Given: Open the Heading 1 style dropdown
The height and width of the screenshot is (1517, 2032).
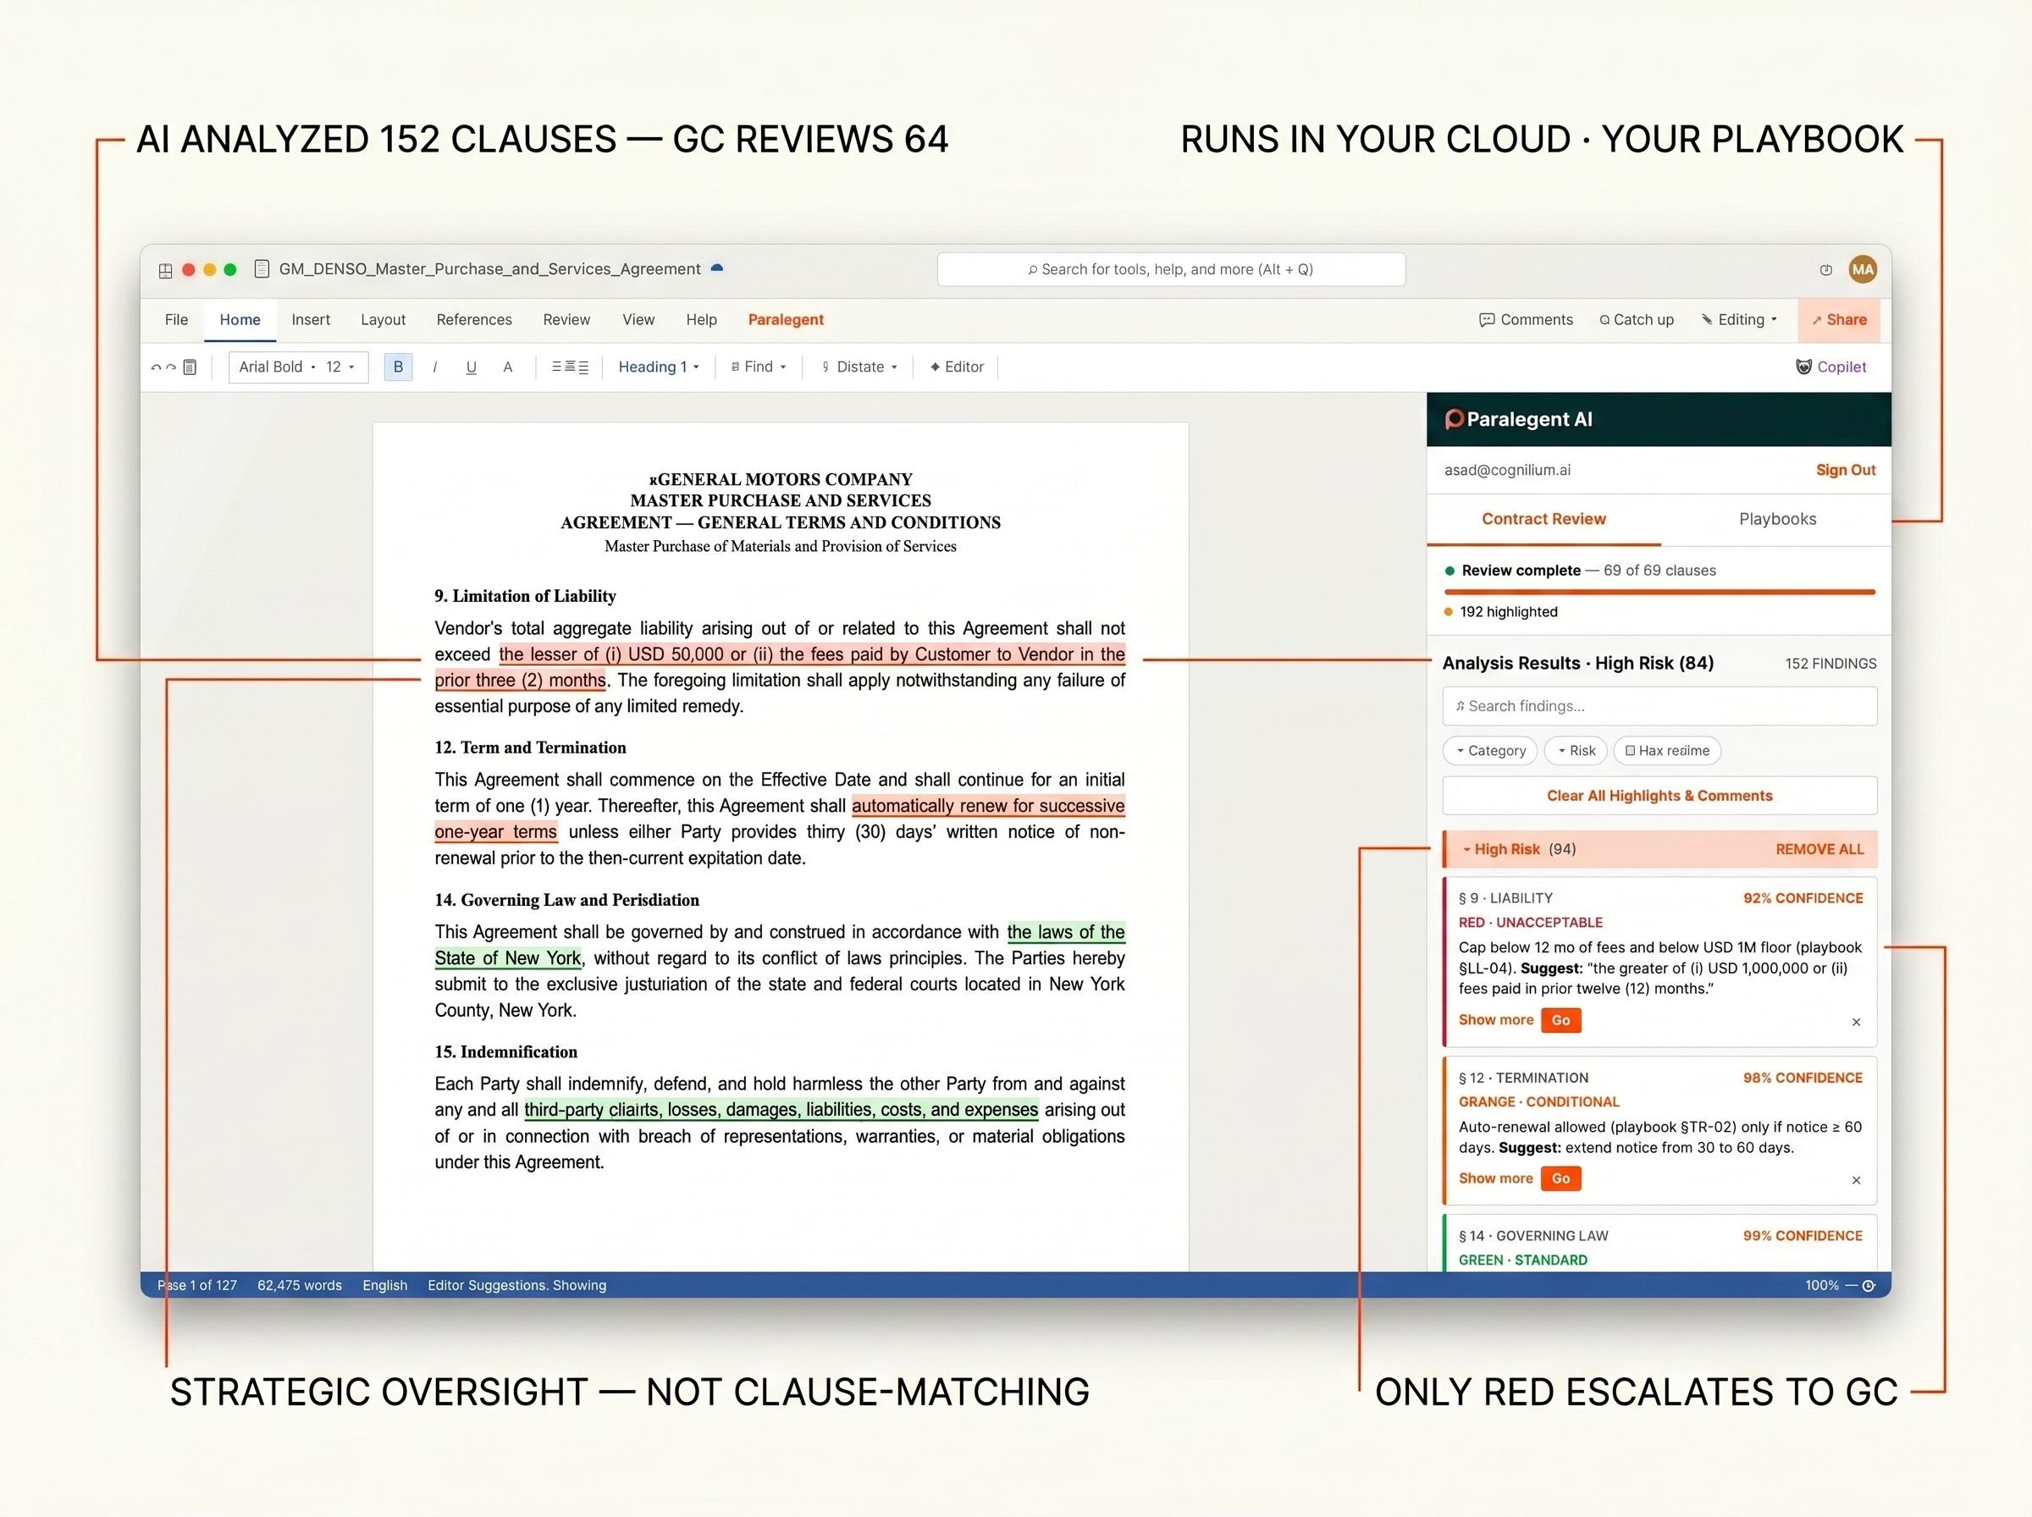Looking at the screenshot, I should (659, 367).
